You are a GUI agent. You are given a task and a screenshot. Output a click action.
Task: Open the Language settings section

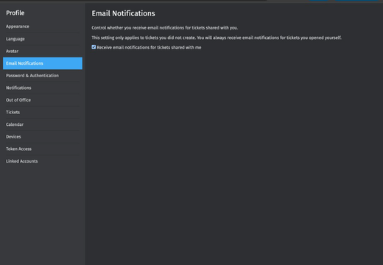[x=43, y=39]
